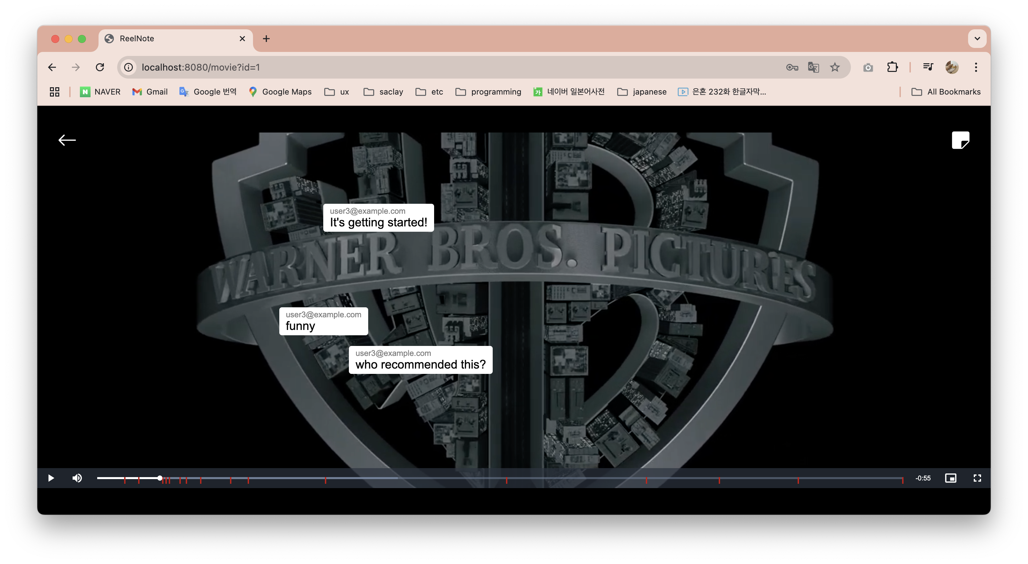Open the etc bookmark folder
Viewport: 1028px width, 564px height.
click(x=429, y=92)
